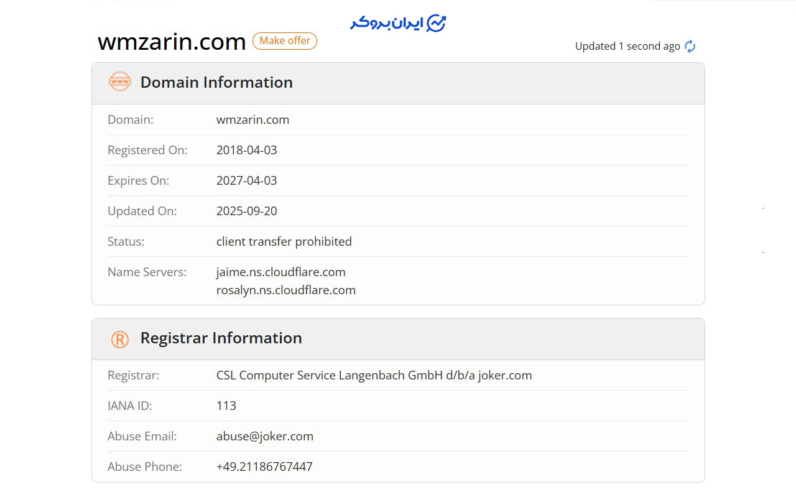Click the updated date 2025-09-20

click(x=246, y=211)
